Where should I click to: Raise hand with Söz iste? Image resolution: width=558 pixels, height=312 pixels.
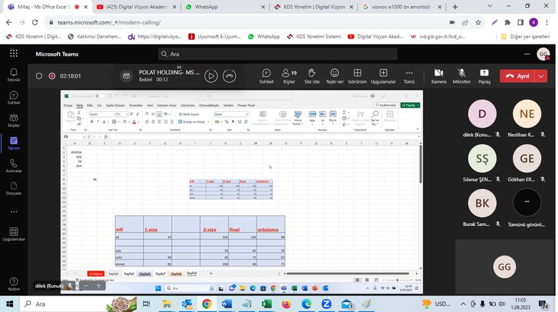(x=312, y=76)
